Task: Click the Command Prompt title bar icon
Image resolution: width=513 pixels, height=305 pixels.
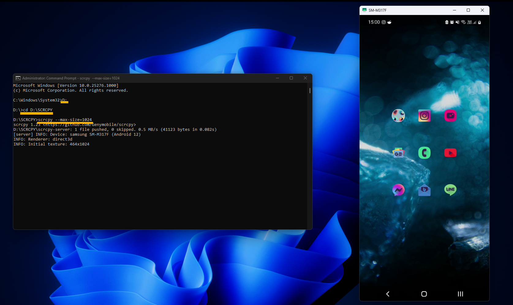Action: 18,78
